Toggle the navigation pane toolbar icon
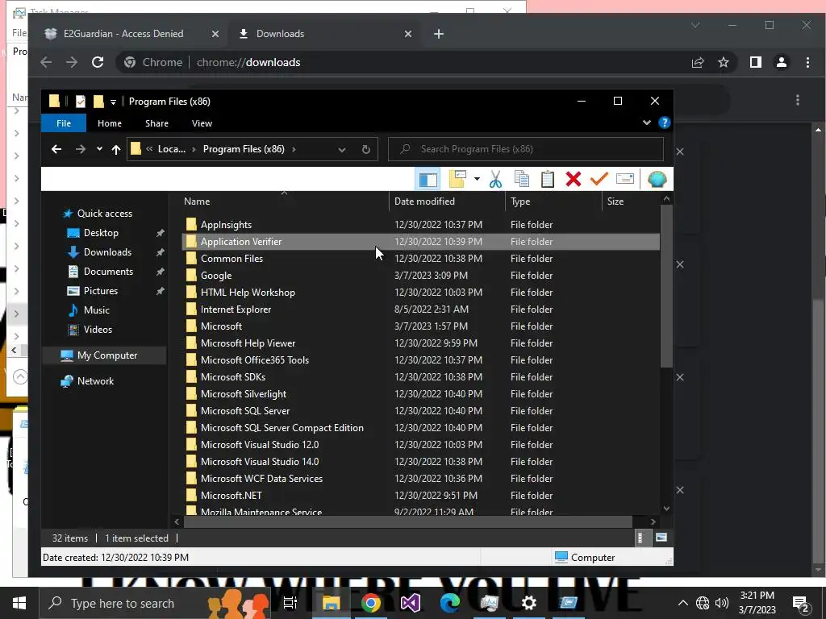The image size is (826, 619). coord(428,180)
